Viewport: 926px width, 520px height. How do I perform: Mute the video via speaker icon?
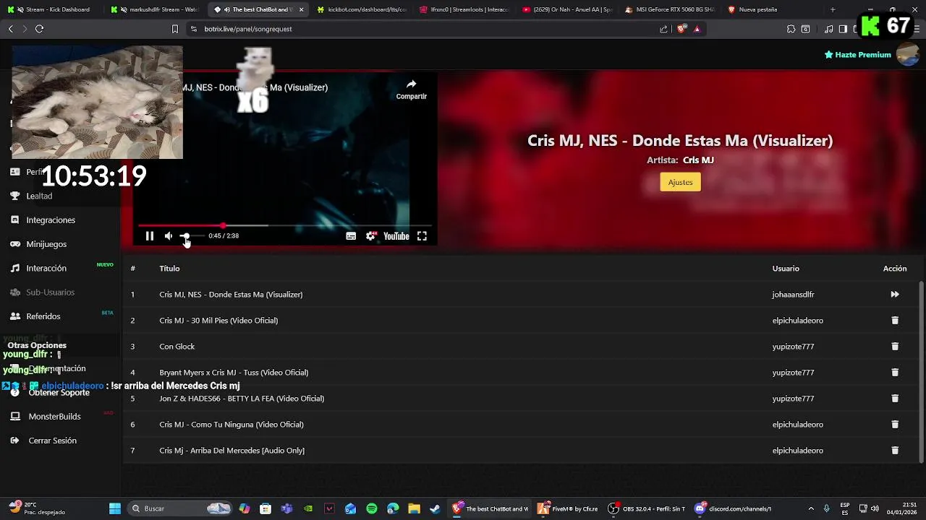coord(169,236)
